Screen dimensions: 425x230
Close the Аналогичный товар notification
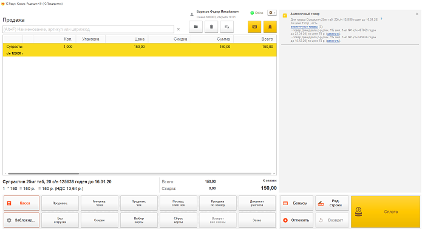(x=417, y=14)
